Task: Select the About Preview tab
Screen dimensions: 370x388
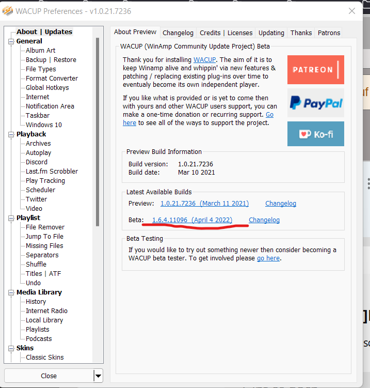Action: click(x=135, y=32)
